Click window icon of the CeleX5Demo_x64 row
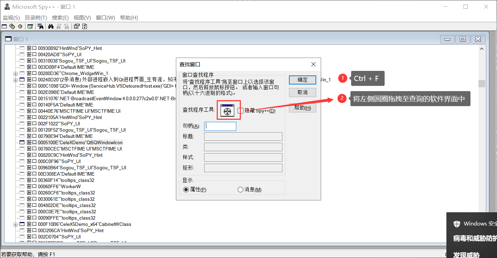The width and height of the screenshot is (497, 258). 22,224
